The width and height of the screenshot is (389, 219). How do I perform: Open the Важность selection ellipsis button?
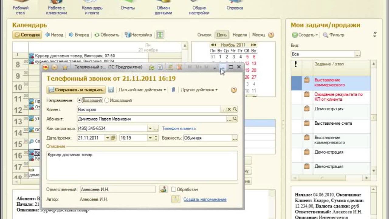235,138
